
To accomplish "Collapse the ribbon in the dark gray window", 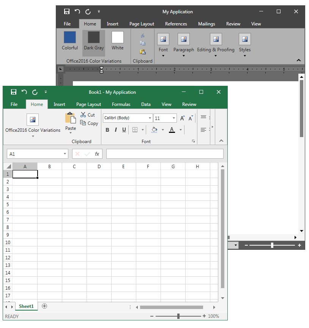I will 298,60.
